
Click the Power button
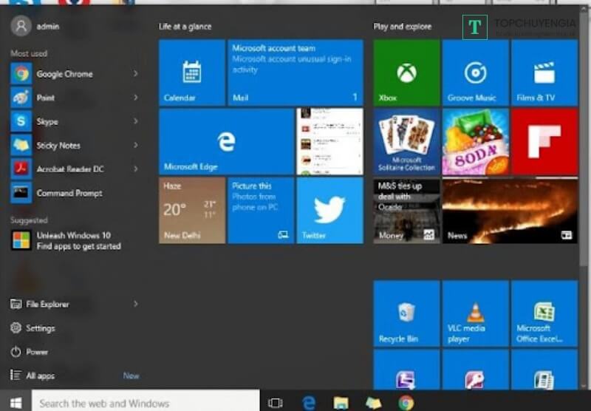point(36,352)
